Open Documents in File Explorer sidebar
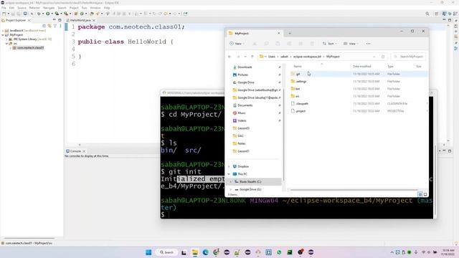Screen dimensions: 459x258 pyautogui.click(x=245, y=105)
